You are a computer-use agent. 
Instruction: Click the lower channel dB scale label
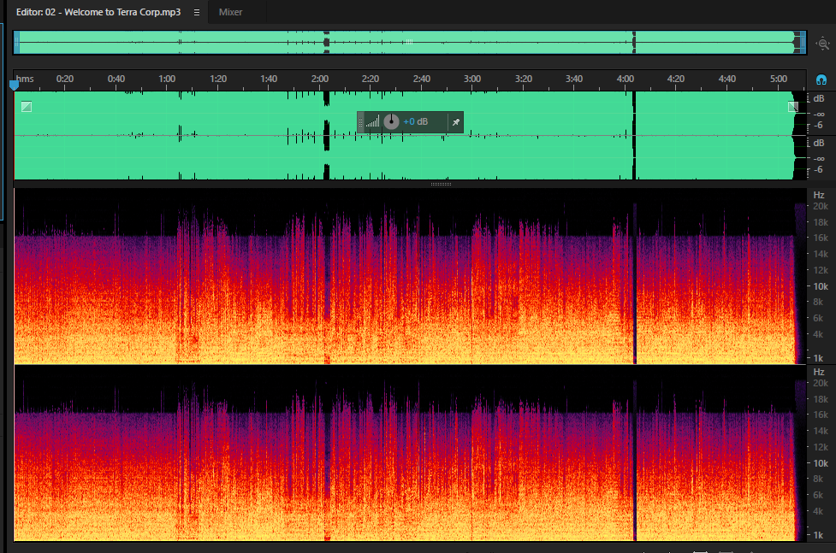819,143
